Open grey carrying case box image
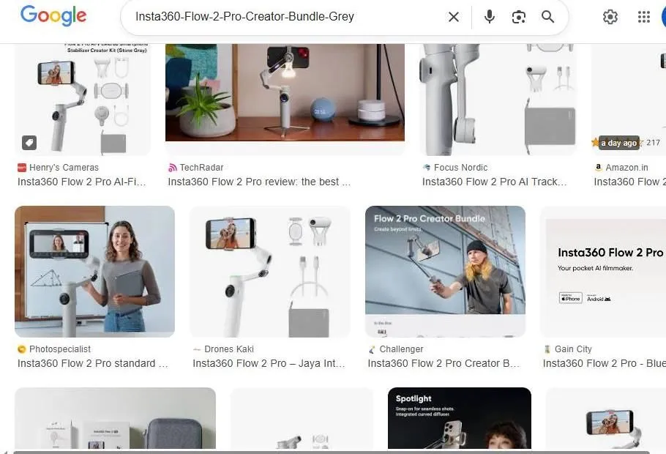The width and height of the screenshot is (666, 454). (x=115, y=418)
